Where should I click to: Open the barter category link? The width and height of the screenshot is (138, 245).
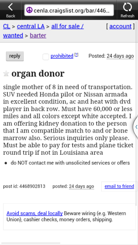pyautogui.click(x=38, y=36)
